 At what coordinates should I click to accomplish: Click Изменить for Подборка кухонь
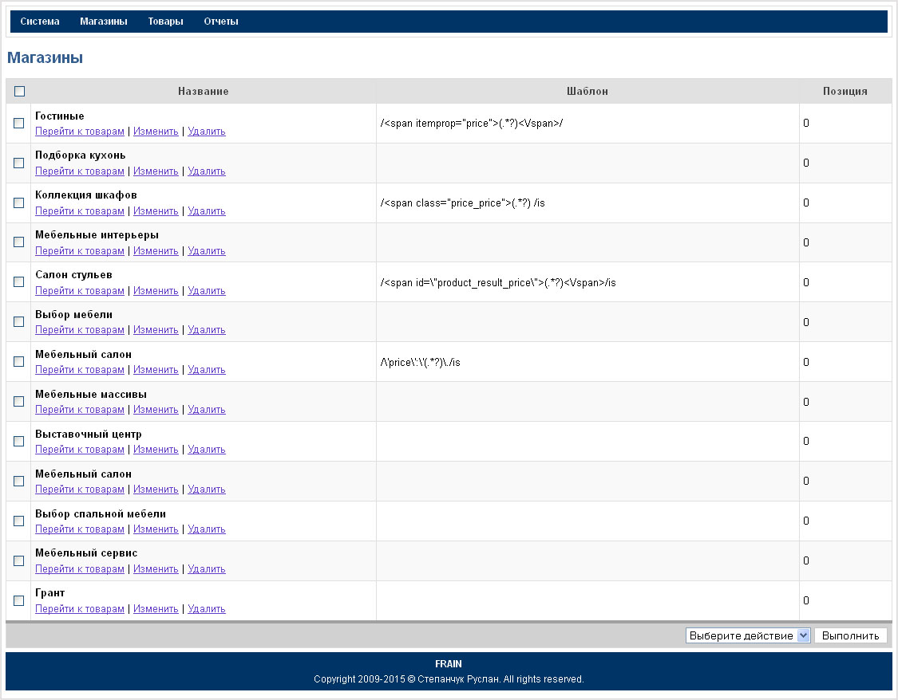click(x=156, y=171)
